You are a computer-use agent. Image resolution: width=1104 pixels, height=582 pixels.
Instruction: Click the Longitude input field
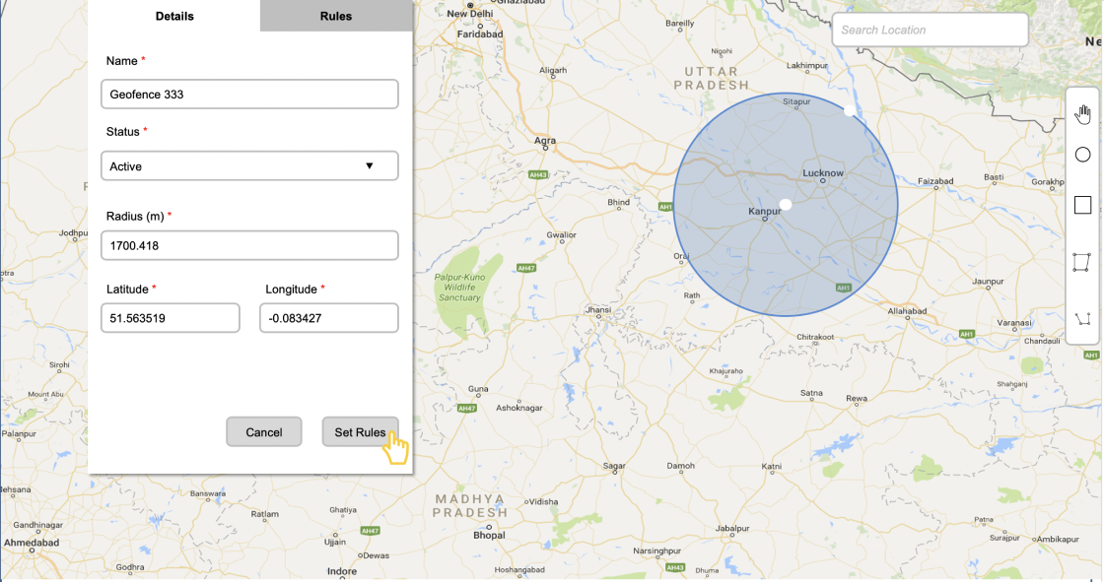(x=328, y=317)
